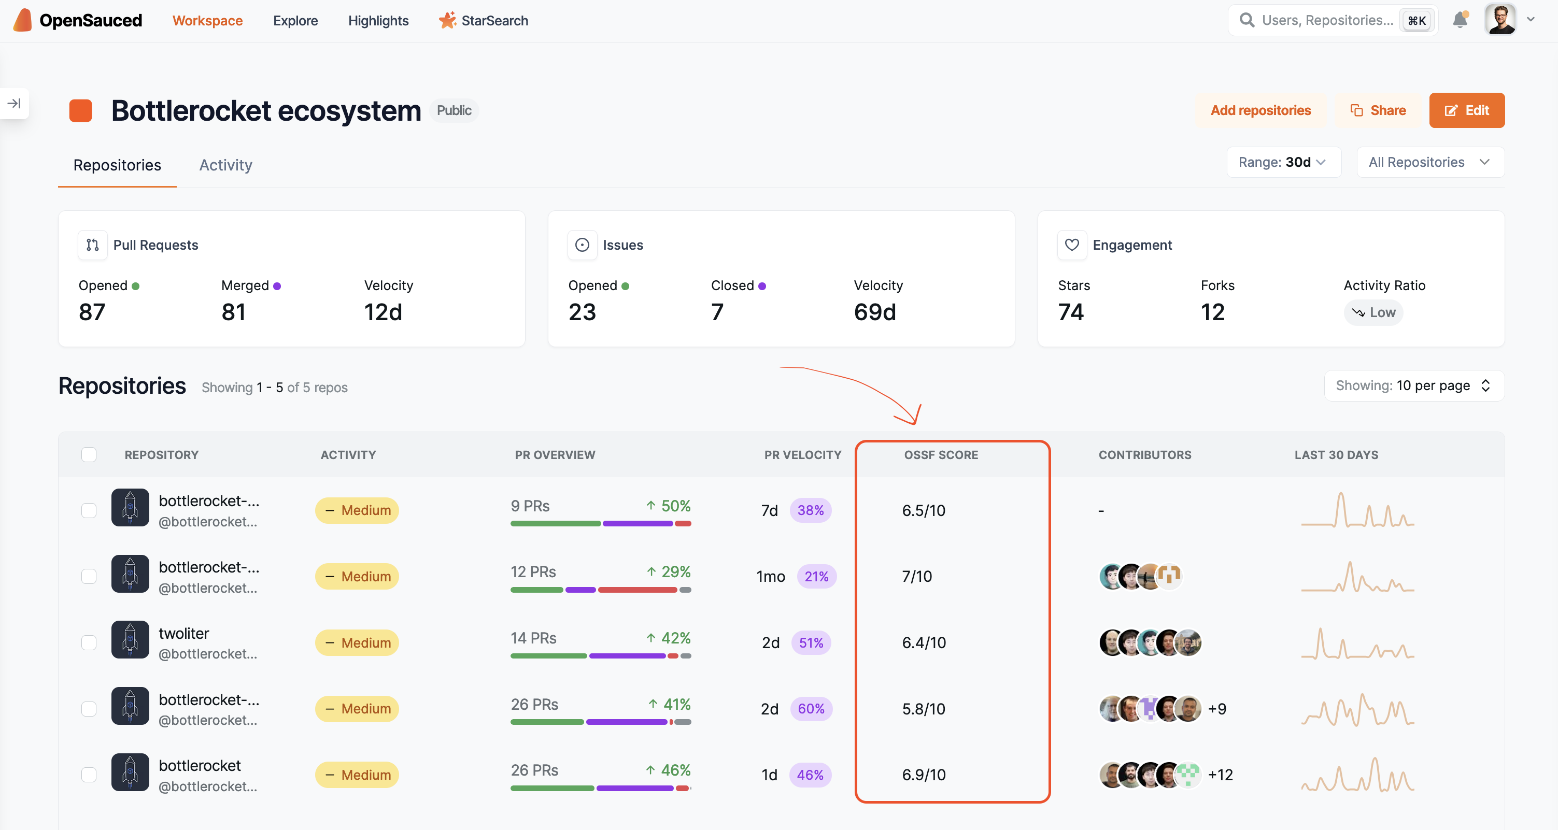The width and height of the screenshot is (1558, 830).
Task: Click the Add repositories button
Action: coord(1260,110)
